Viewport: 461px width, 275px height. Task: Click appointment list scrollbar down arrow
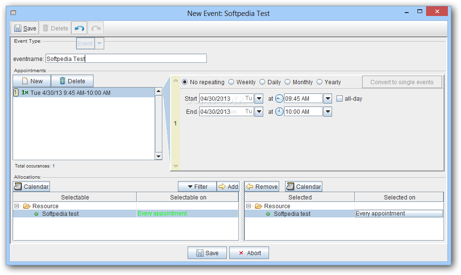click(x=159, y=156)
